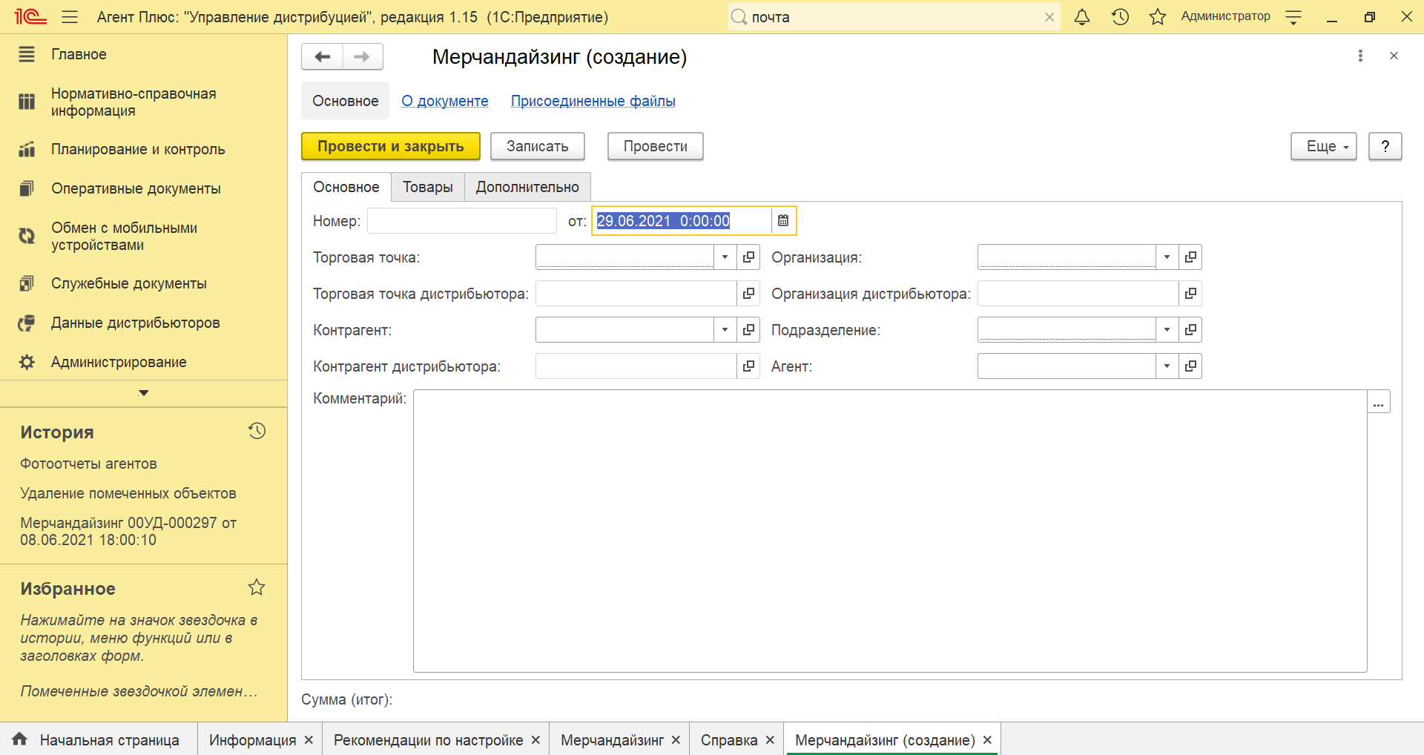Open the Мерчандайзинг bottom tab

point(612,740)
